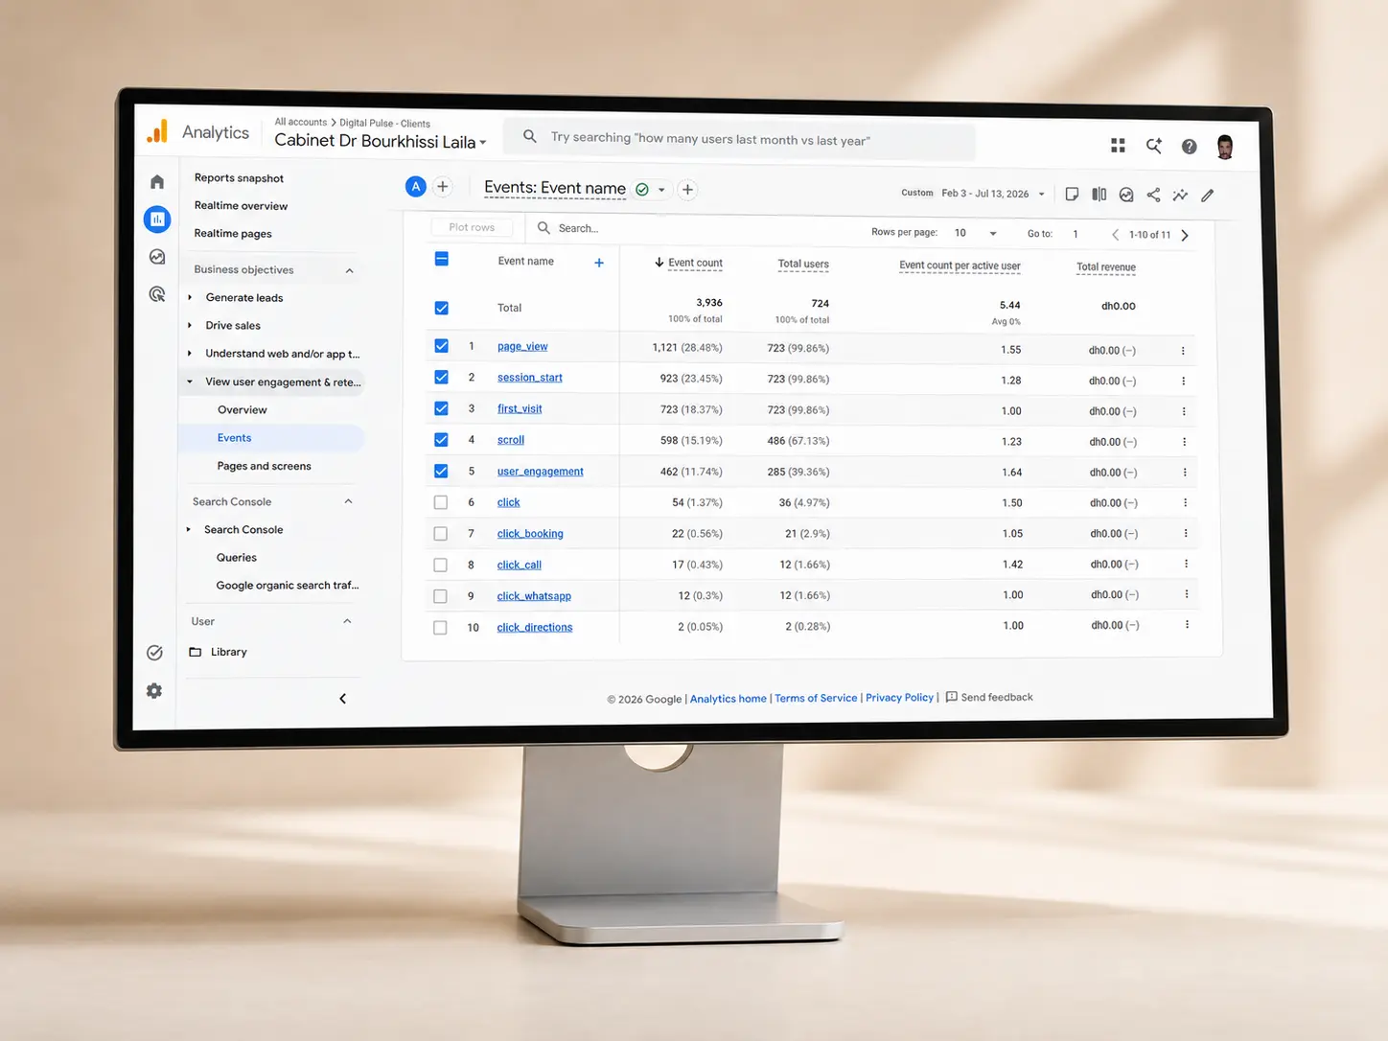
Task: Uncheck the session_start row checkbox
Action: (x=441, y=377)
